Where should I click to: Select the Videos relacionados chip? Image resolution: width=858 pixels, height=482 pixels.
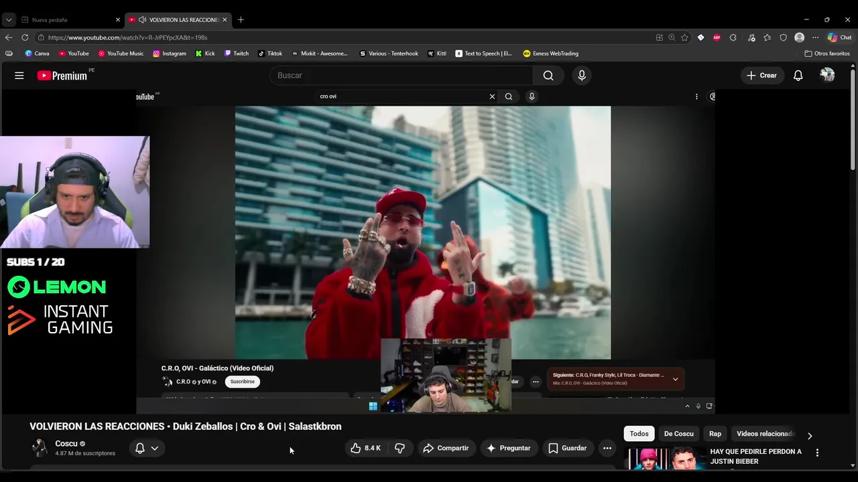click(765, 434)
